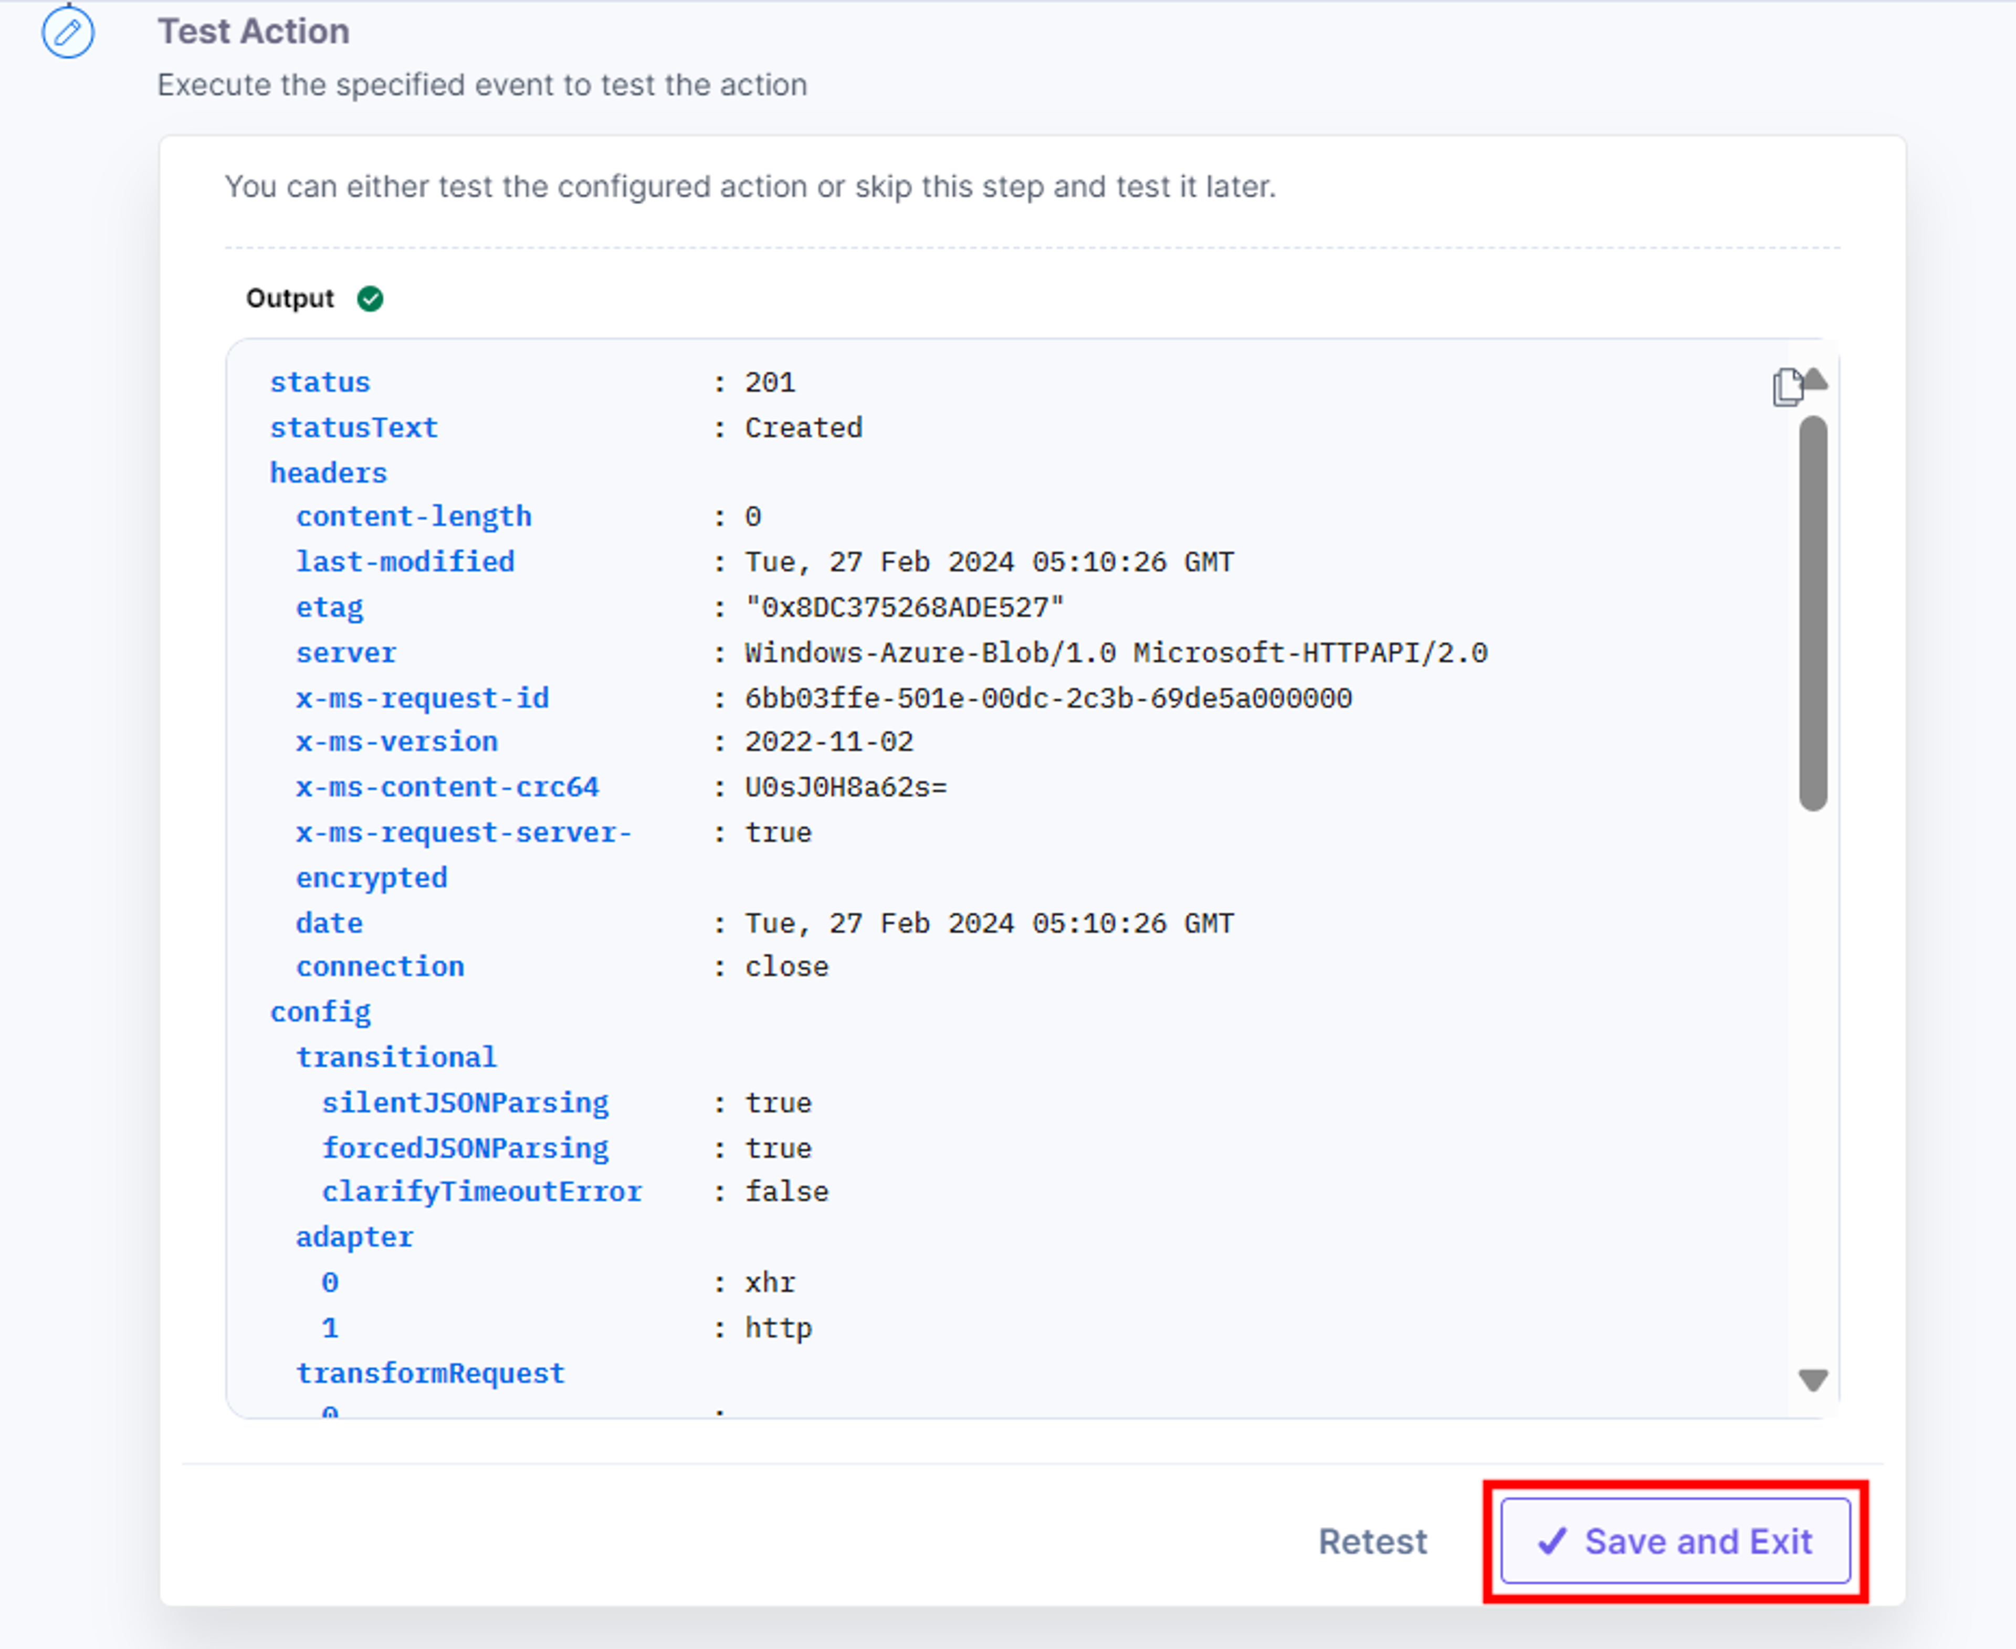
Task: Click the value 'false'
Action: point(786,1191)
